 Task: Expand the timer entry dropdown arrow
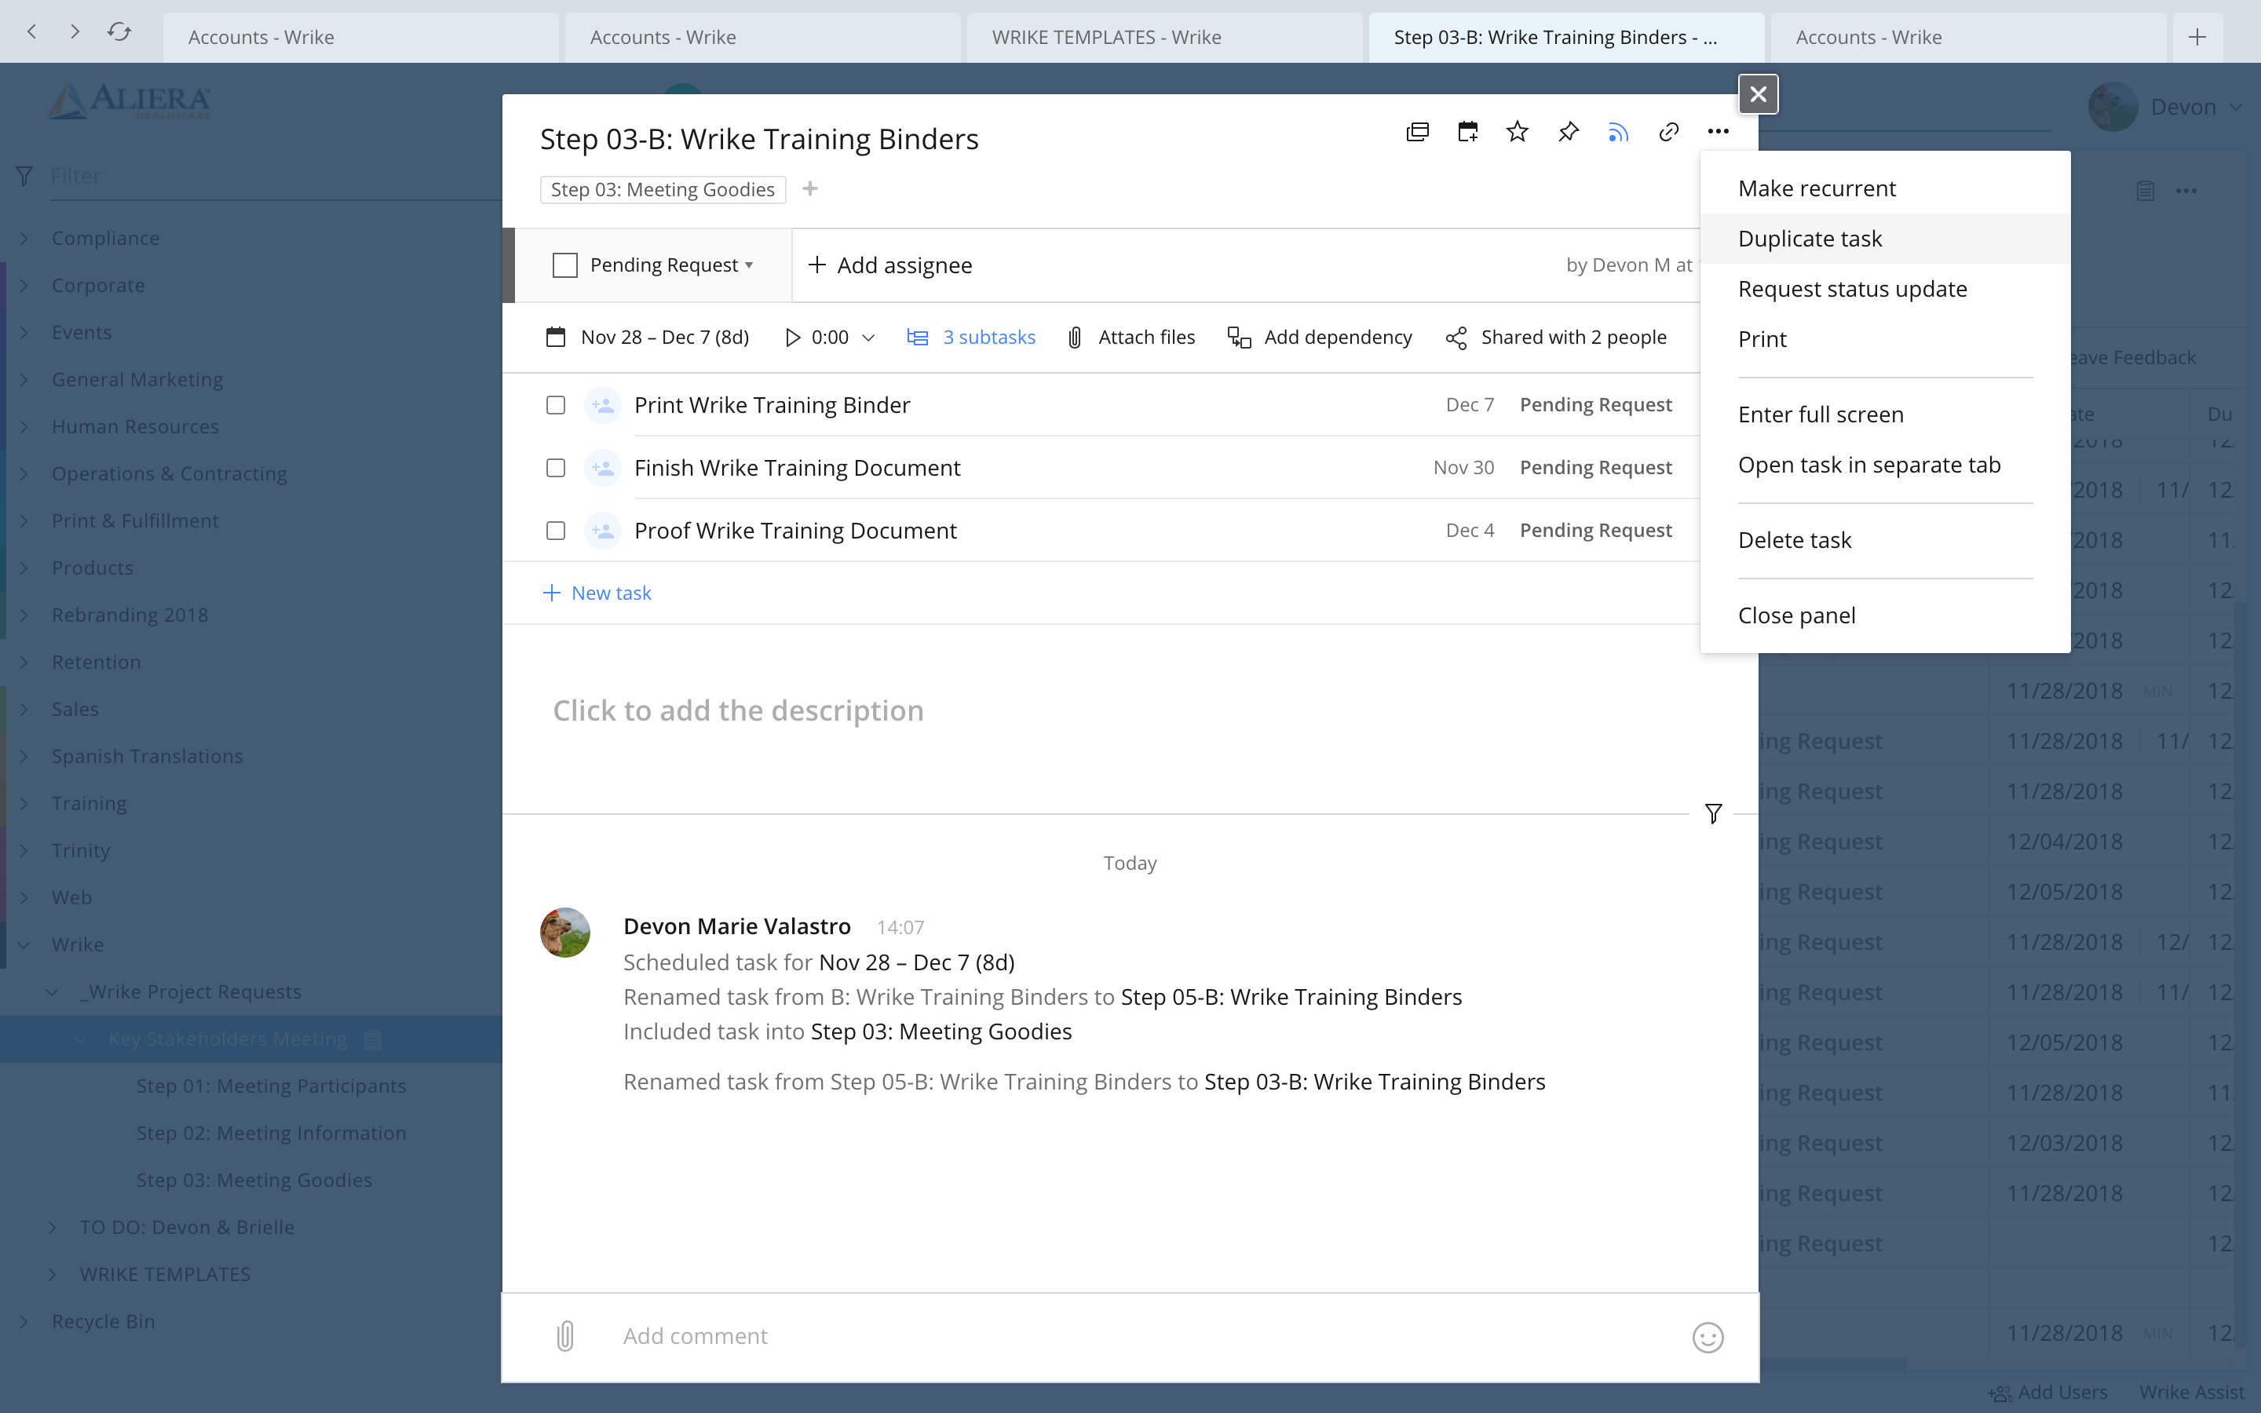868,338
